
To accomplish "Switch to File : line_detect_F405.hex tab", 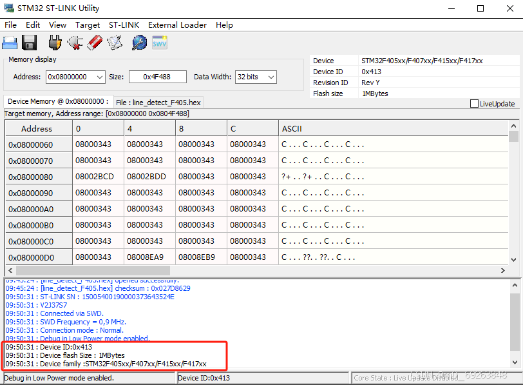I will tap(158, 103).
